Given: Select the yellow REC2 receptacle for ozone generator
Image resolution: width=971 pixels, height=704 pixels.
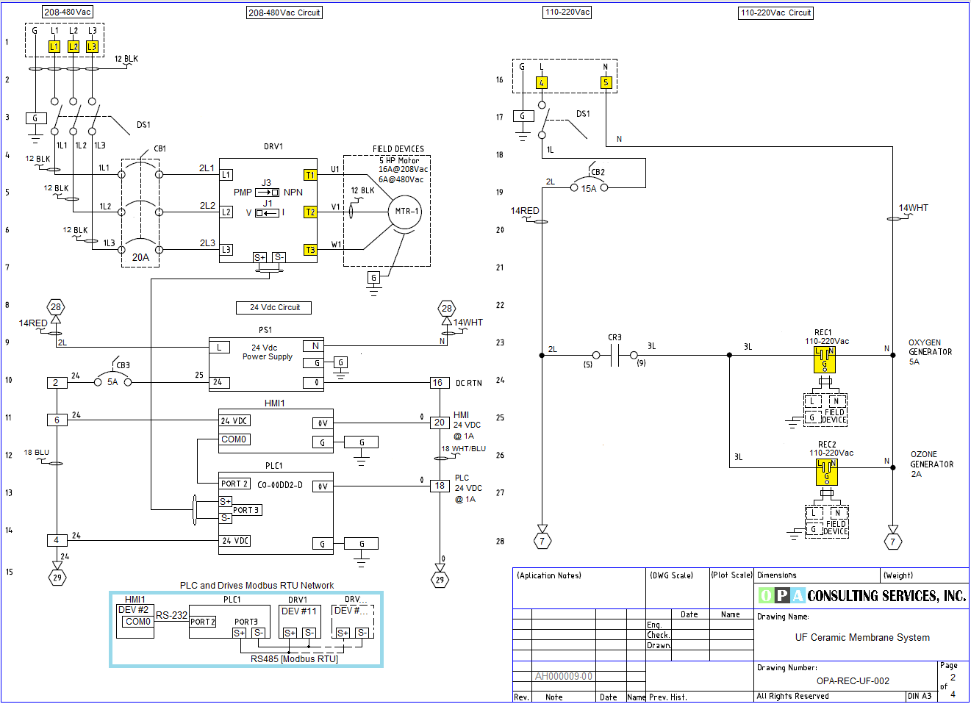Looking at the screenshot, I should [x=827, y=472].
